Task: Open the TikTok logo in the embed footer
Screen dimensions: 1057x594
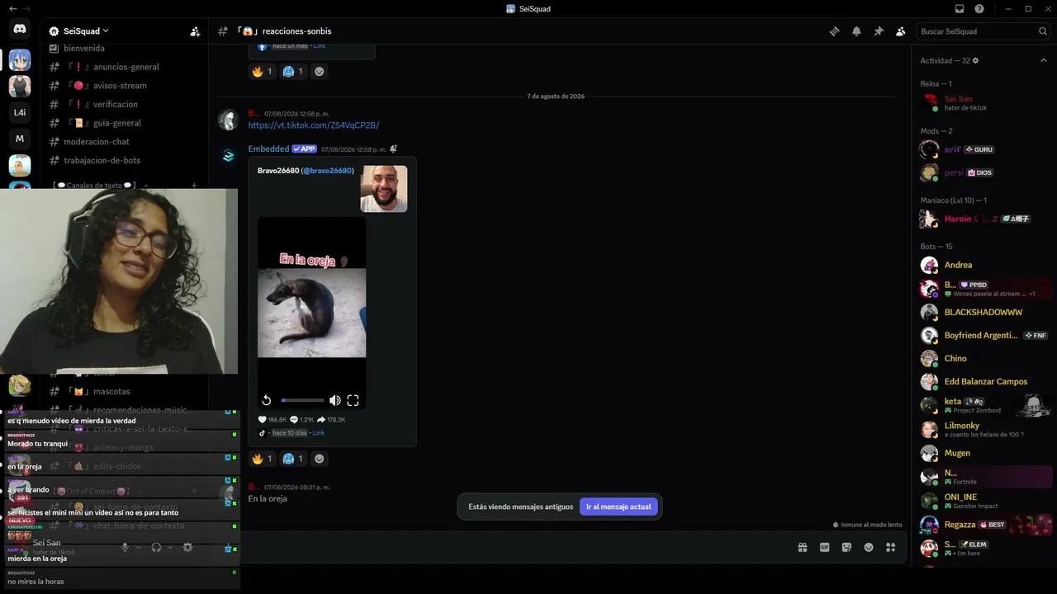Action: (x=263, y=432)
